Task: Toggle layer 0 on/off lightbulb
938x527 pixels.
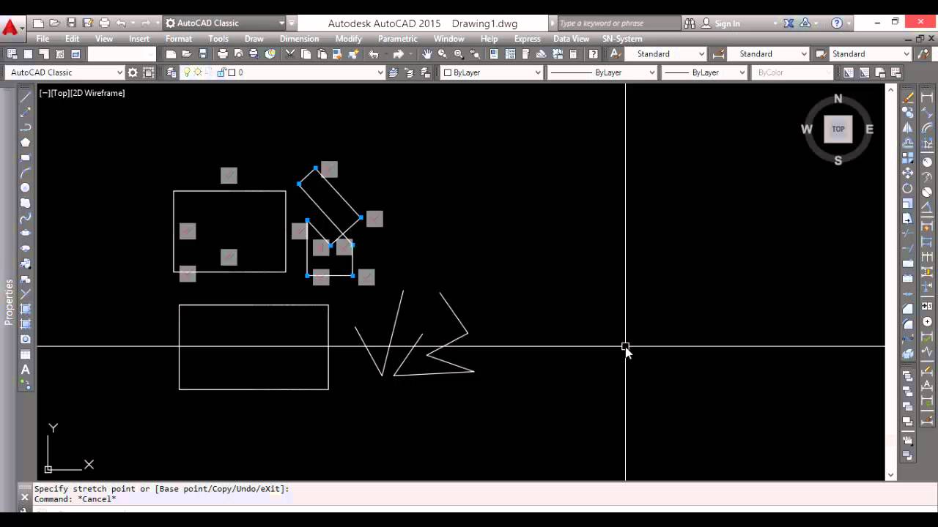Action: [x=187, y=72]
